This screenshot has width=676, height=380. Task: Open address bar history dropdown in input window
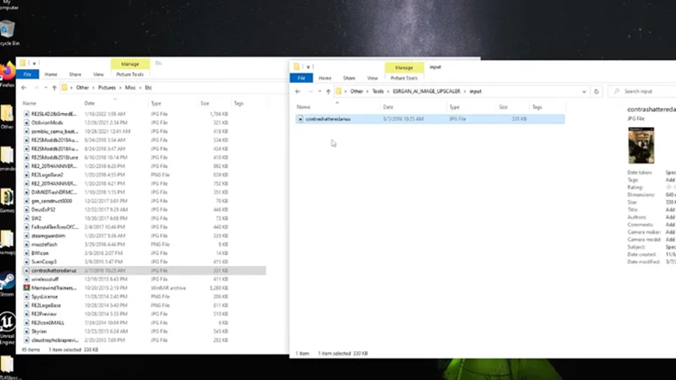(584, 91)
